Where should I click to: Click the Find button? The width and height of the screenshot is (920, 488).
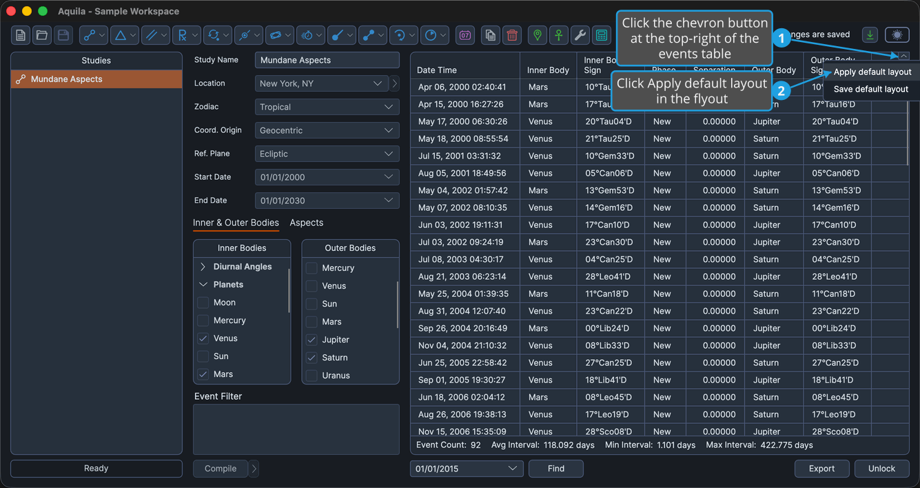tap(556, 469)
